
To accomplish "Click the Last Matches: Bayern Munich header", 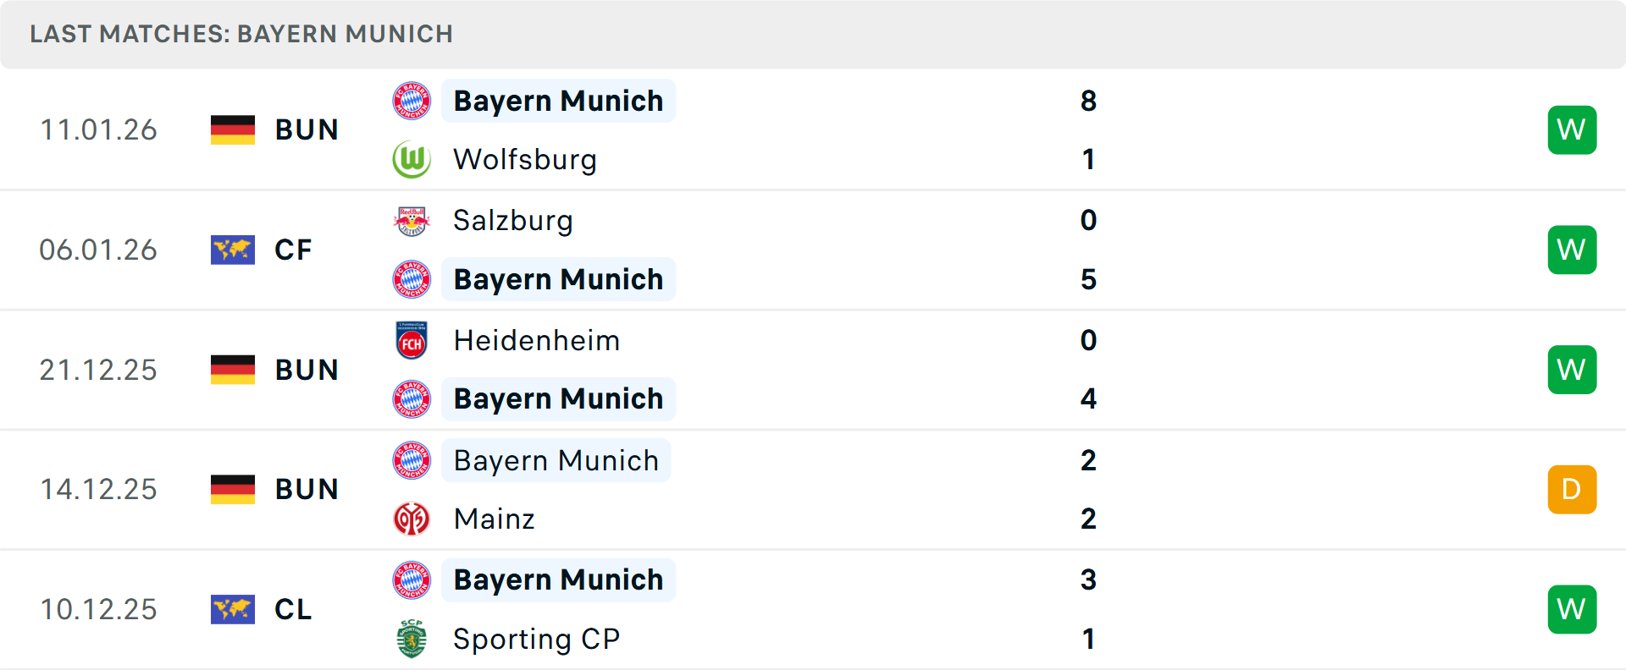I will point(241,34).
